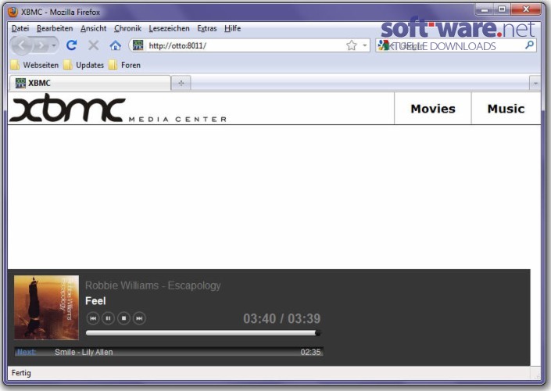
Task: Click the browser forward arrow button
Action: [41, 45]
